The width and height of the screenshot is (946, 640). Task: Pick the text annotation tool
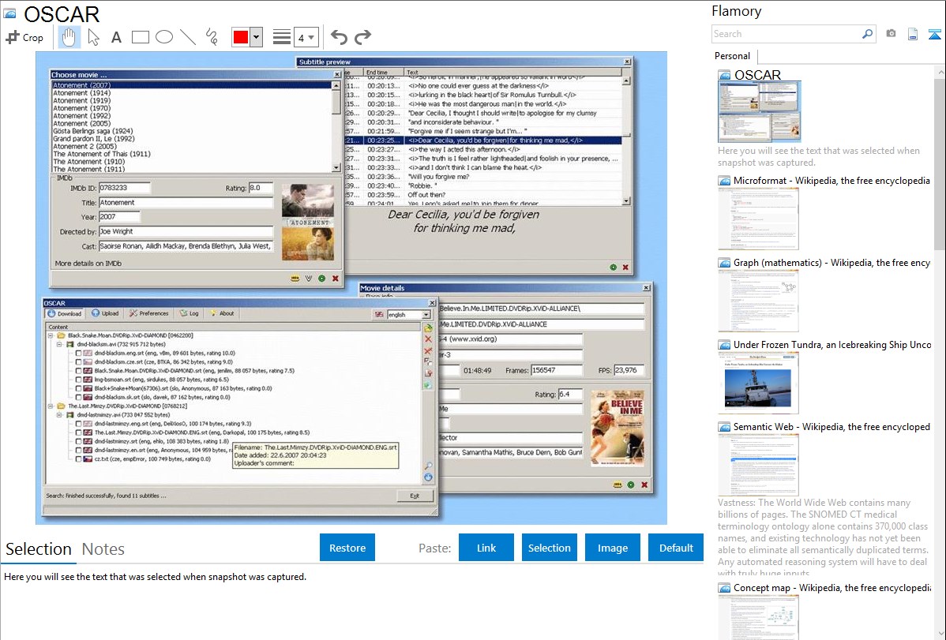point(116,37)
